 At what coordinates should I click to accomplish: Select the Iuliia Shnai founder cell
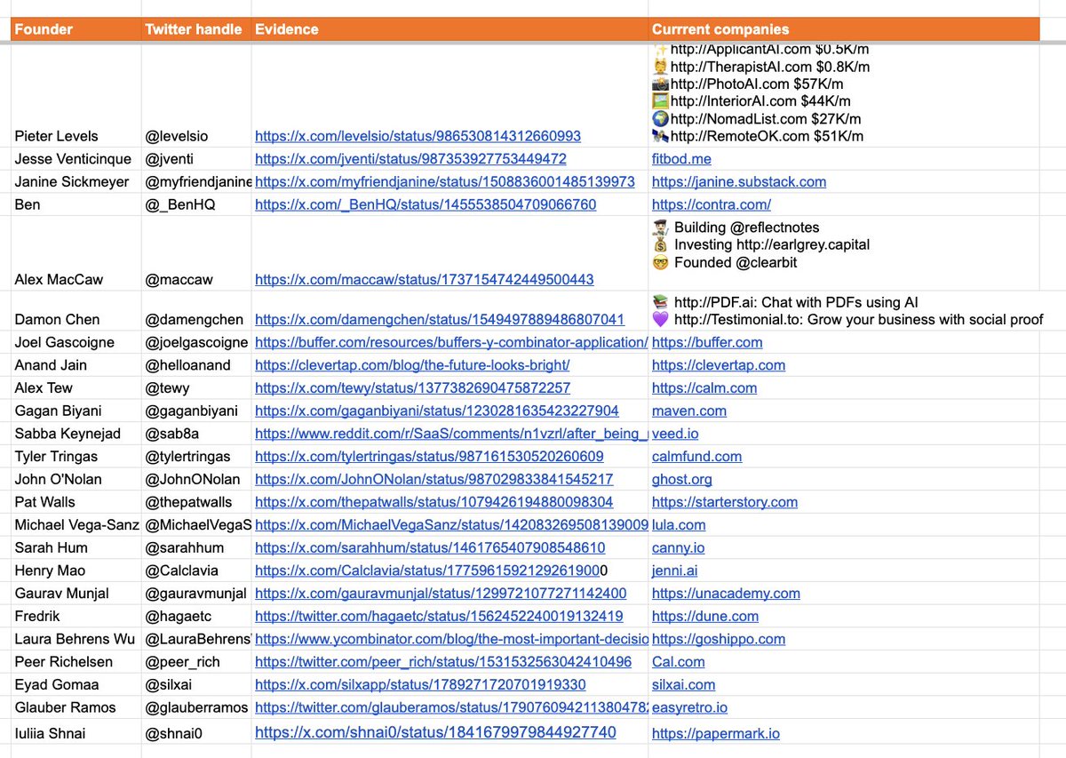pyautogui.click(x=76, y=733)
